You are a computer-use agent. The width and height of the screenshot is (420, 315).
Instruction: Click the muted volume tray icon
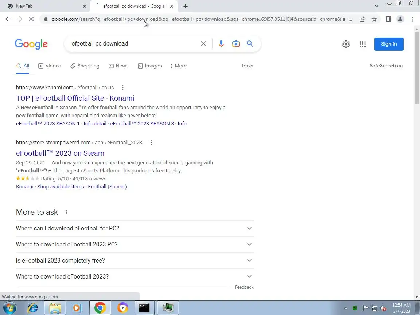pyautogui.click(x=383, y=308)
